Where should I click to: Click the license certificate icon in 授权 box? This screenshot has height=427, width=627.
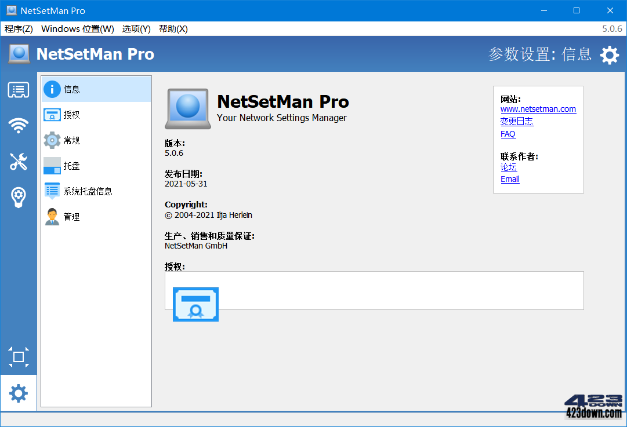pos(195,304)
